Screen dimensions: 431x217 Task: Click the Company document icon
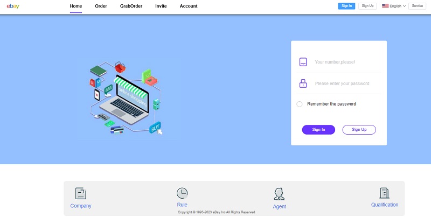tap(81, 194)
